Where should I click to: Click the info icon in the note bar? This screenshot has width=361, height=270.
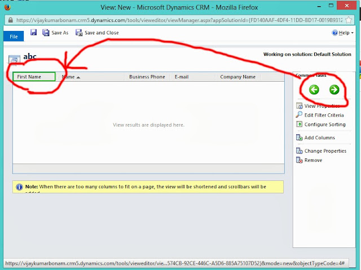19,187
